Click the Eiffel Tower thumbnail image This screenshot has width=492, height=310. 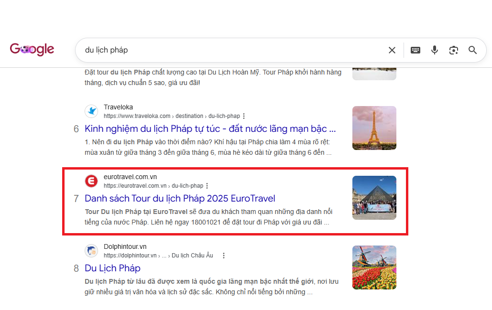(374, 128)
